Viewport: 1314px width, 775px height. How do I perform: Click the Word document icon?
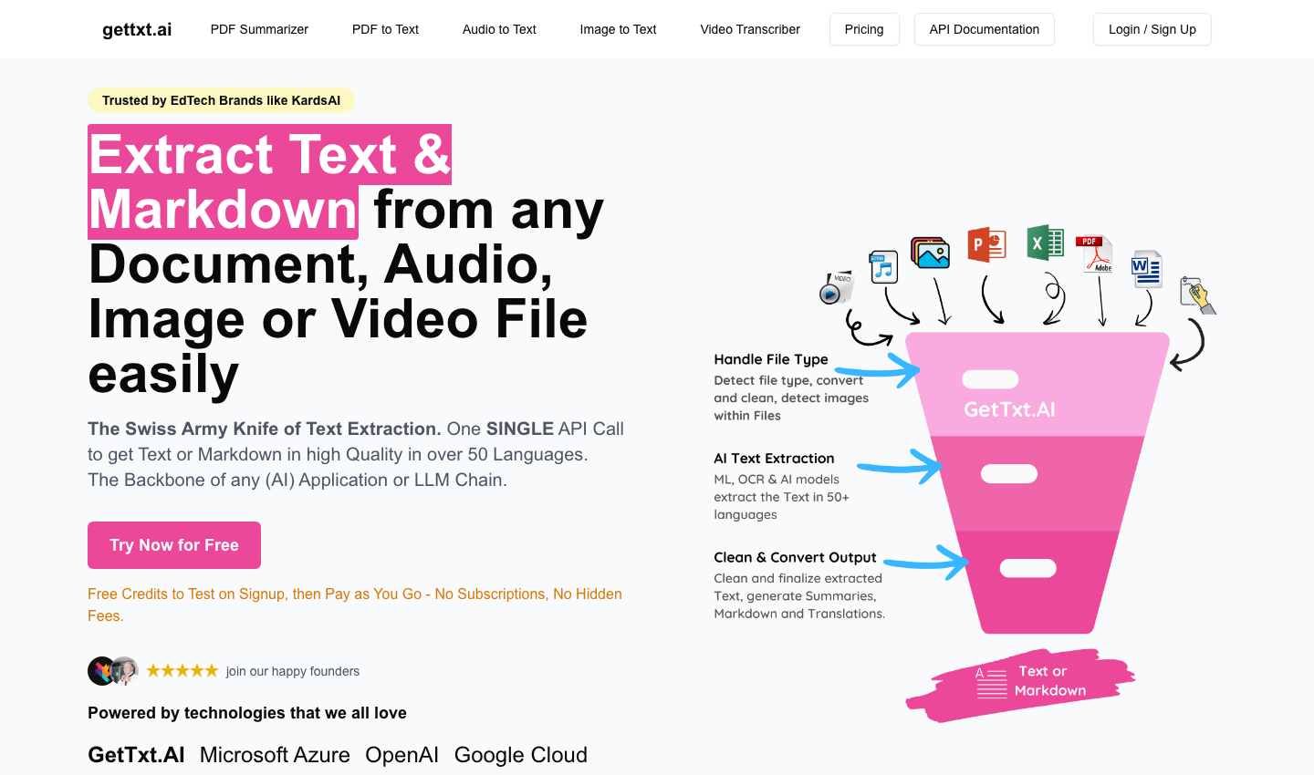pyautogui.click(x=1146, y=269)
